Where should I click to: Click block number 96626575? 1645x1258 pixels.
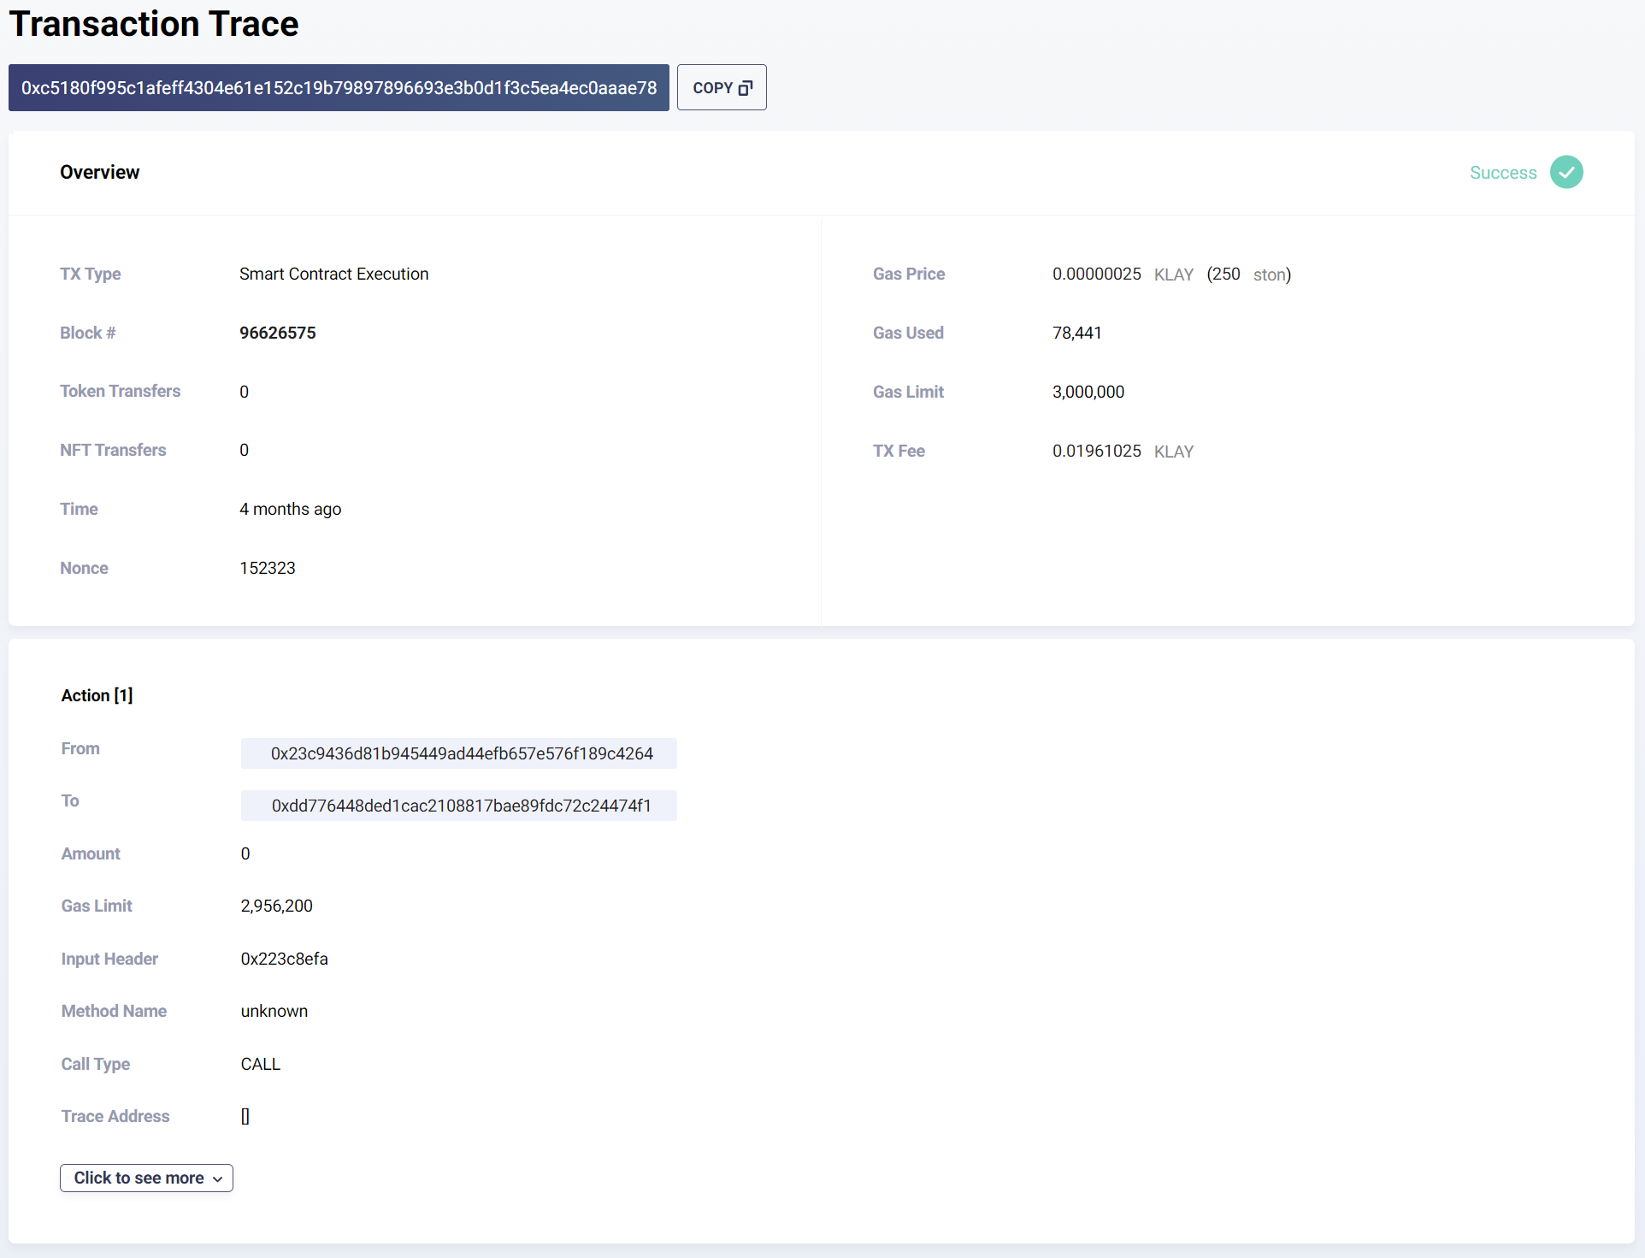point(277,333)
